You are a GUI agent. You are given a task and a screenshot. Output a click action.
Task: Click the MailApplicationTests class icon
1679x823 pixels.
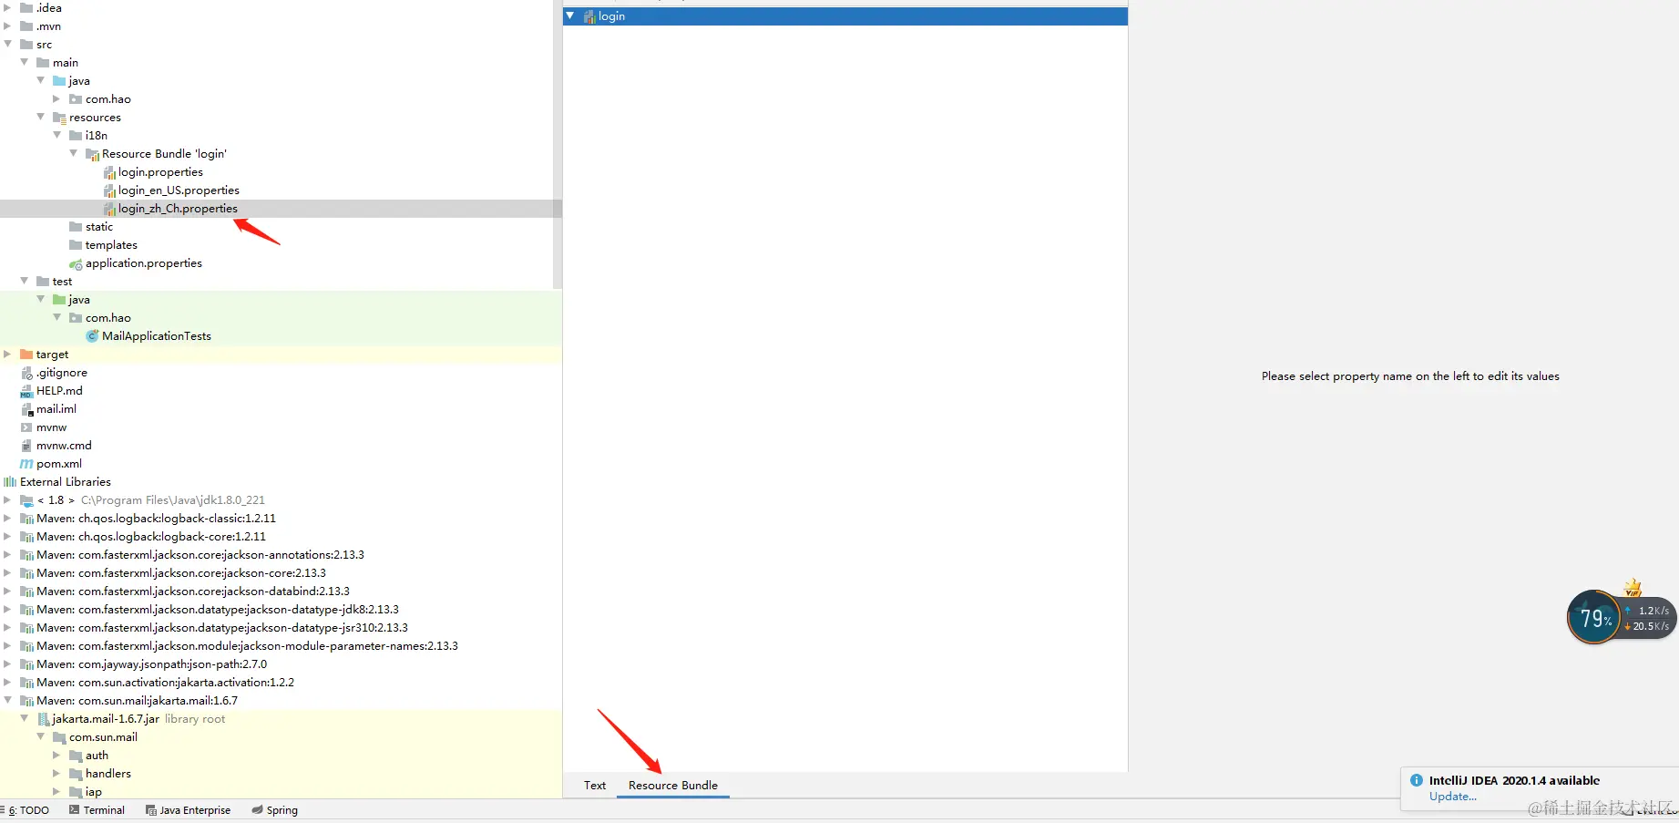(x=92, y=336)
